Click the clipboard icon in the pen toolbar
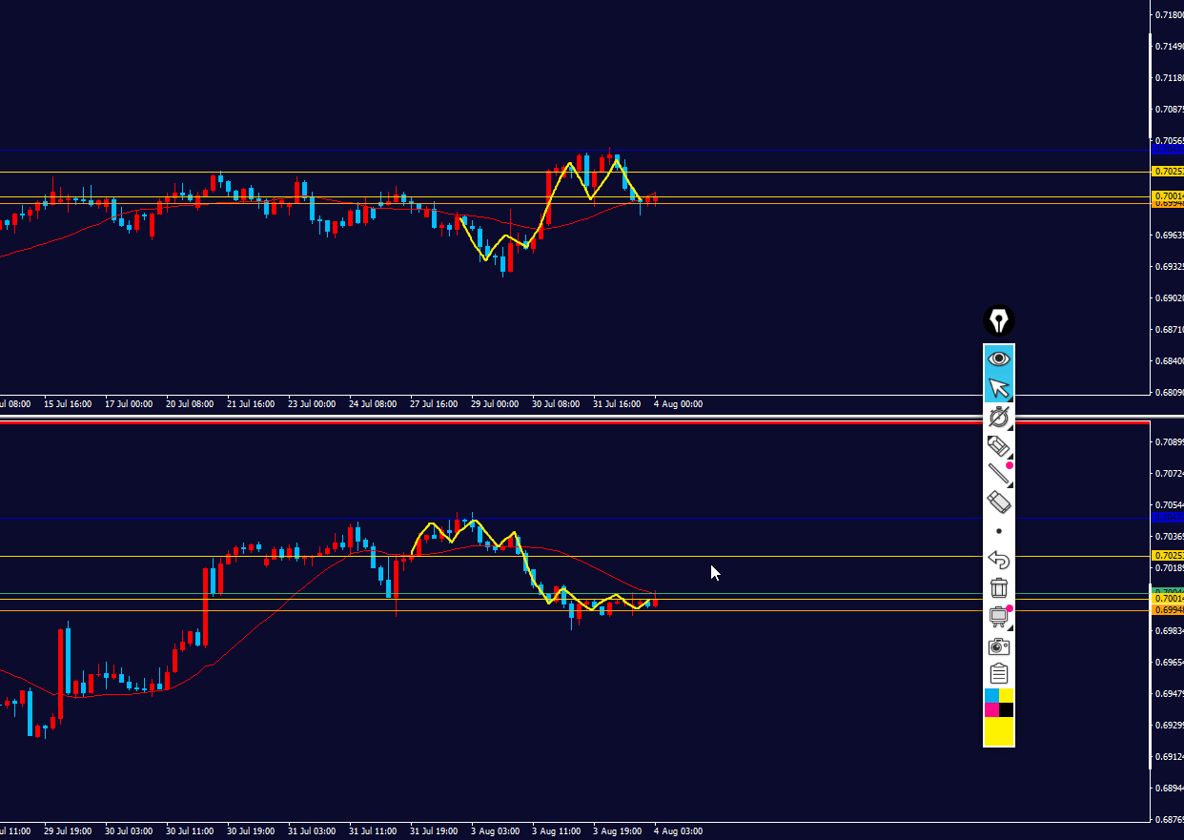 pyautogui.click(x=999, y=674)
